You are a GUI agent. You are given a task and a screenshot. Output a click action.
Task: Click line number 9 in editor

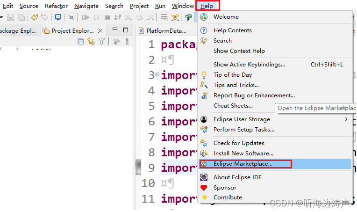pyautogui.click(x=152, y=168)
